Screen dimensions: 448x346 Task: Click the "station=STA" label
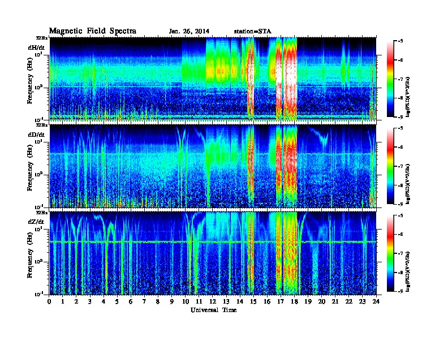point(252,32)
